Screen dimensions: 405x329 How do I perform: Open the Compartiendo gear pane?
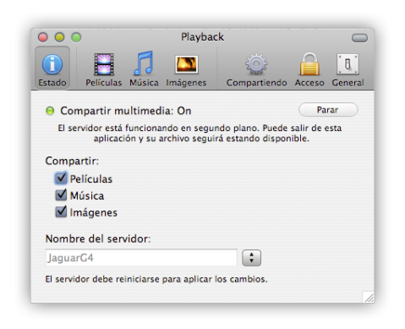pos(256,69)
